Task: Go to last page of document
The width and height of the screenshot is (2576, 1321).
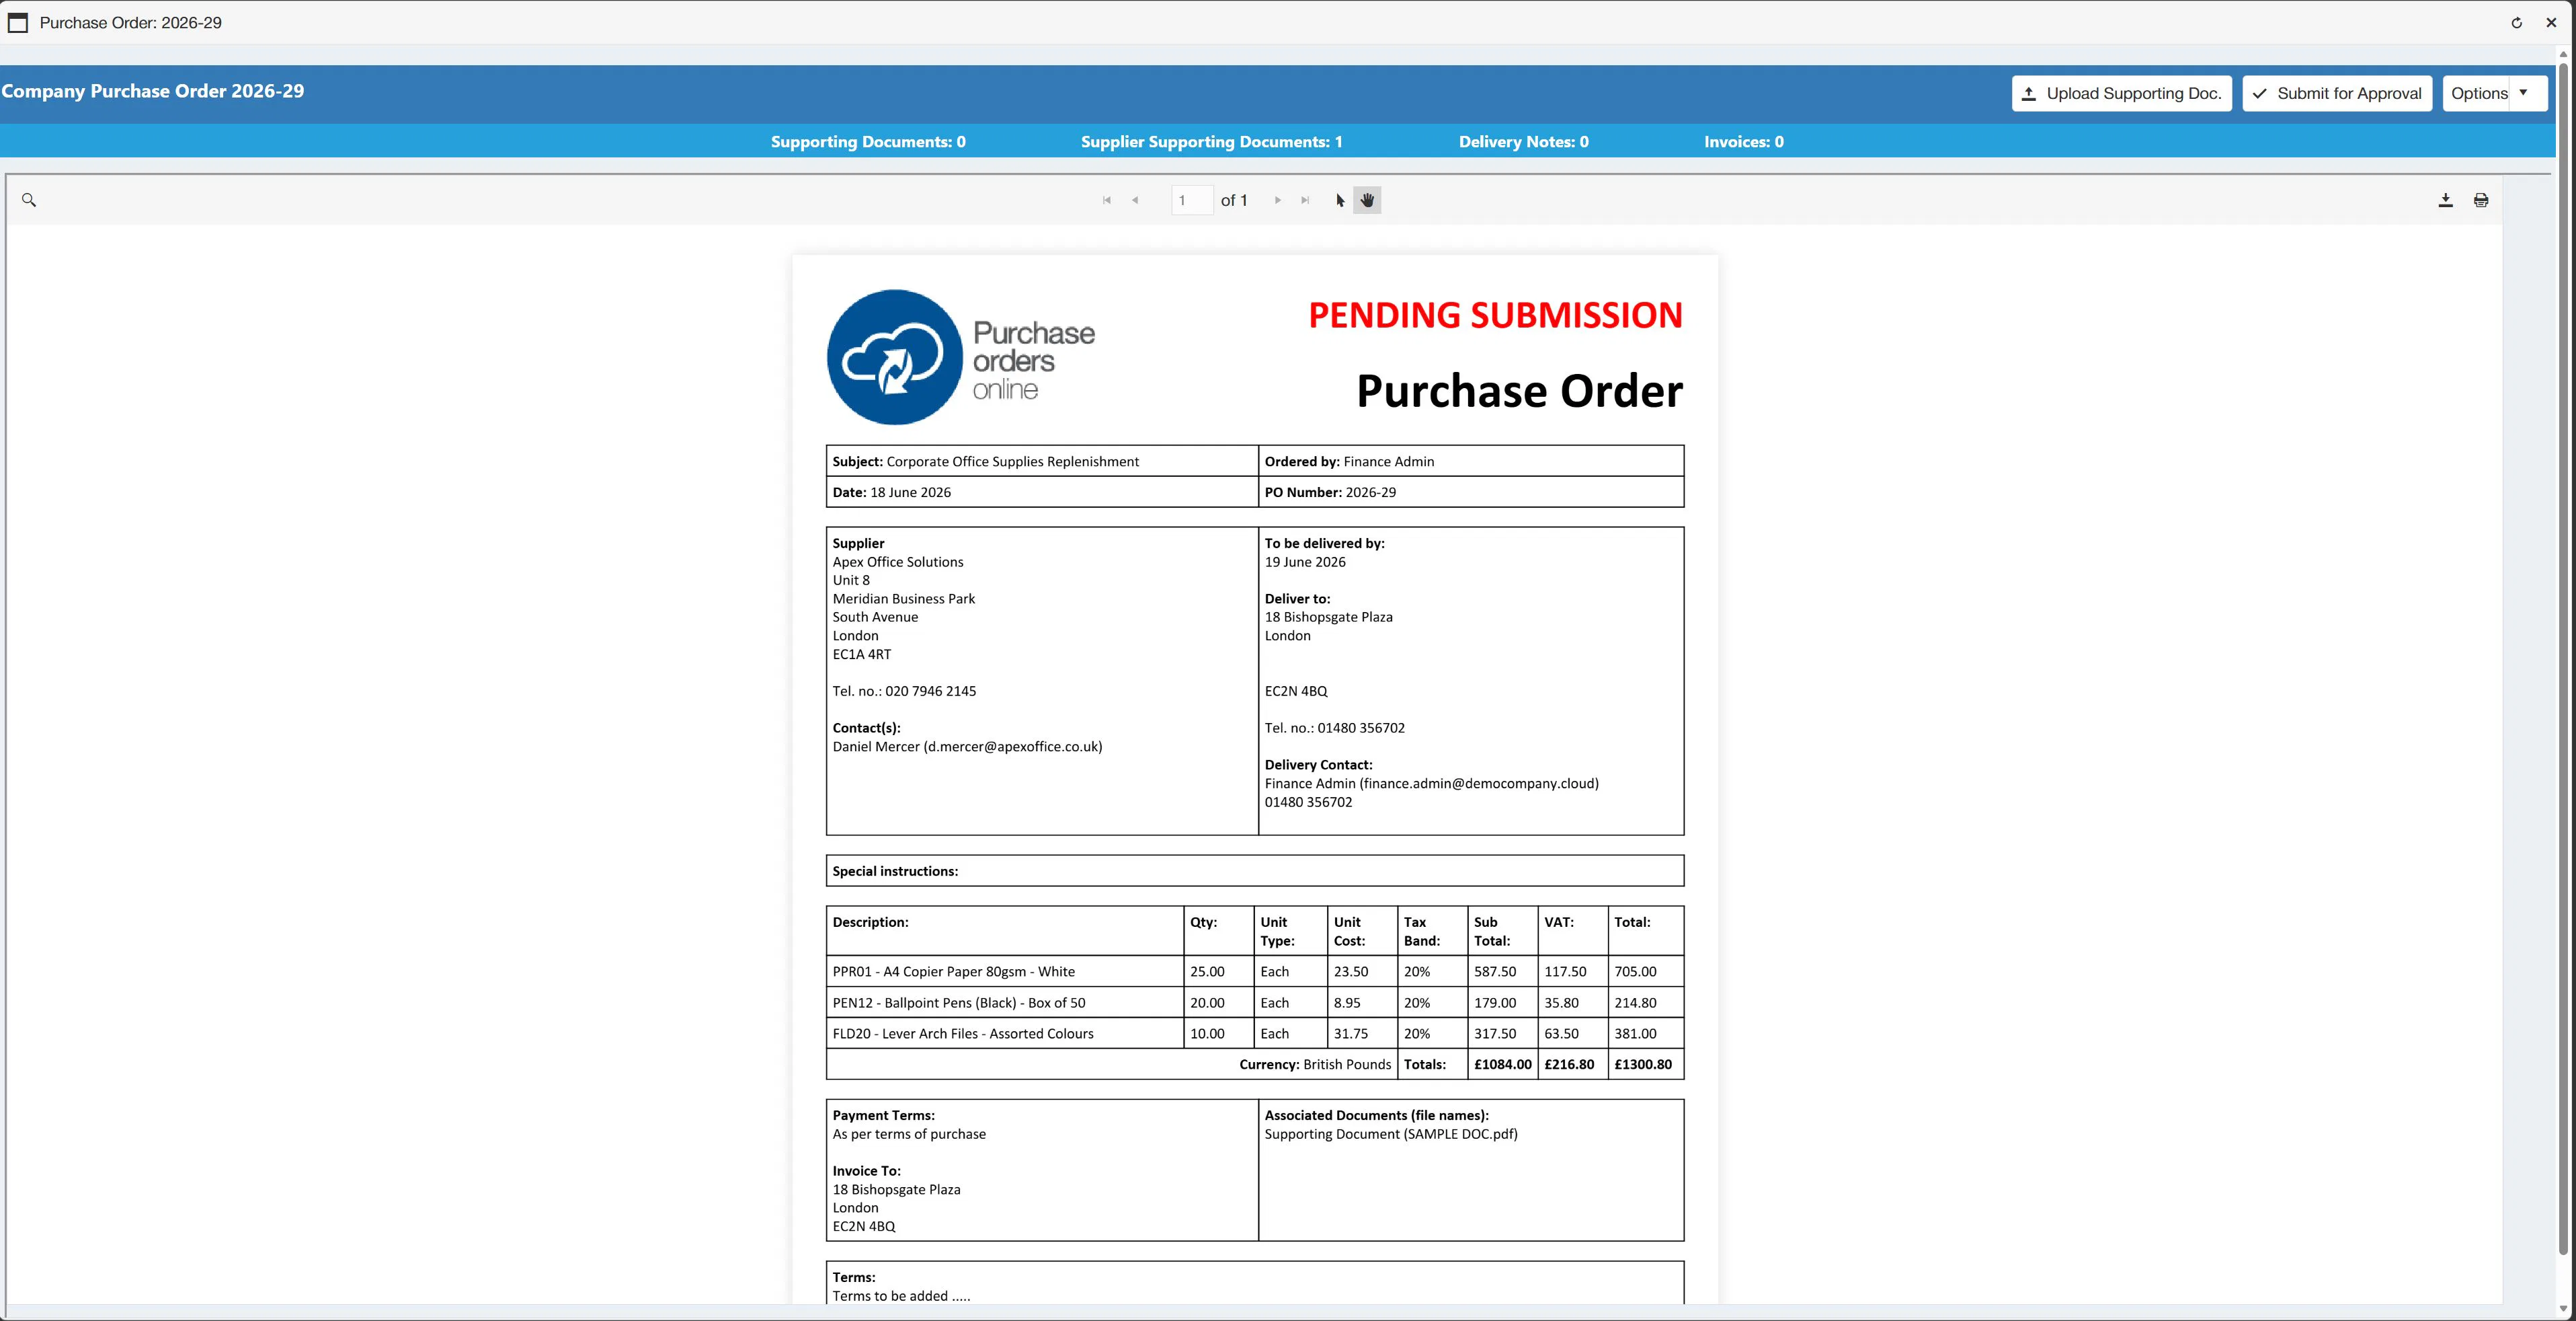Action: tap(1305, 200)
